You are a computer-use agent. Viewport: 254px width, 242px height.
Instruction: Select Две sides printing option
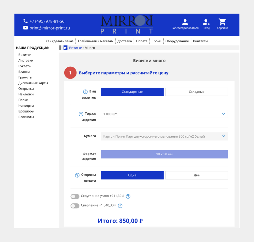(197, 175)
